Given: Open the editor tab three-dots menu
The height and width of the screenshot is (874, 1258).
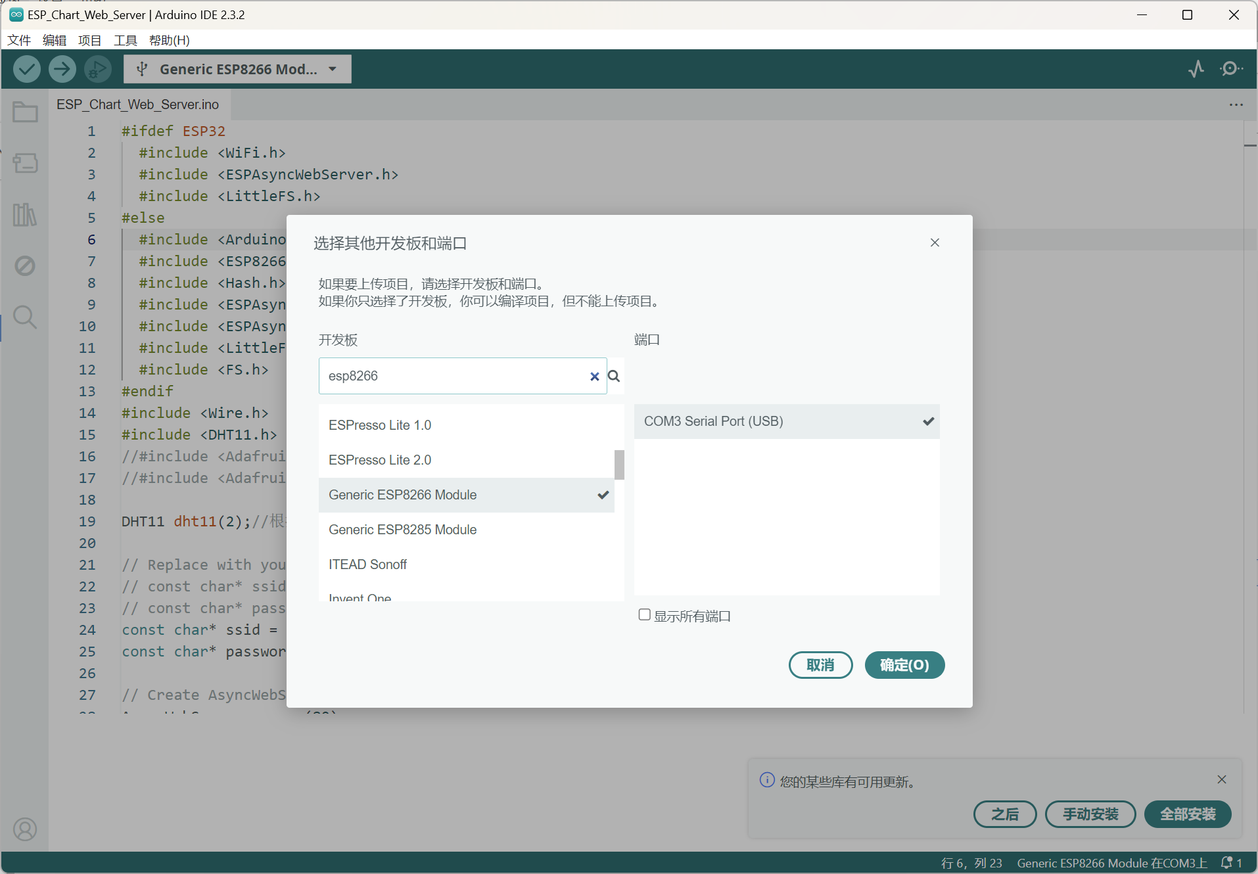Looking at the screenshot, I should [1236, 105].
